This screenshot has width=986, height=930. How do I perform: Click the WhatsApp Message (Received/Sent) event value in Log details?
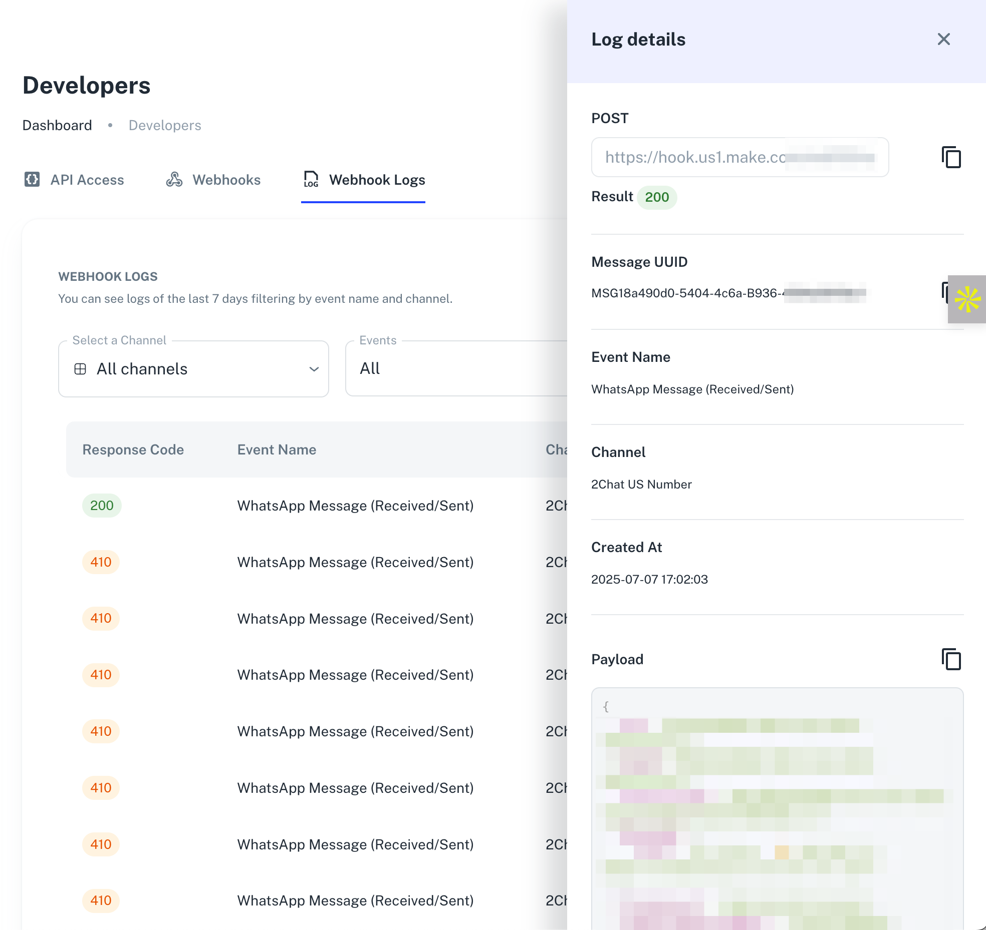click(692, 389)
